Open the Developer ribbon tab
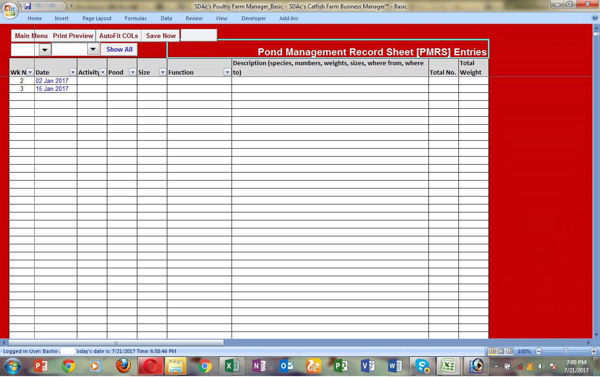Viewport: 600px width, 377px height. [x=254, y=18]
